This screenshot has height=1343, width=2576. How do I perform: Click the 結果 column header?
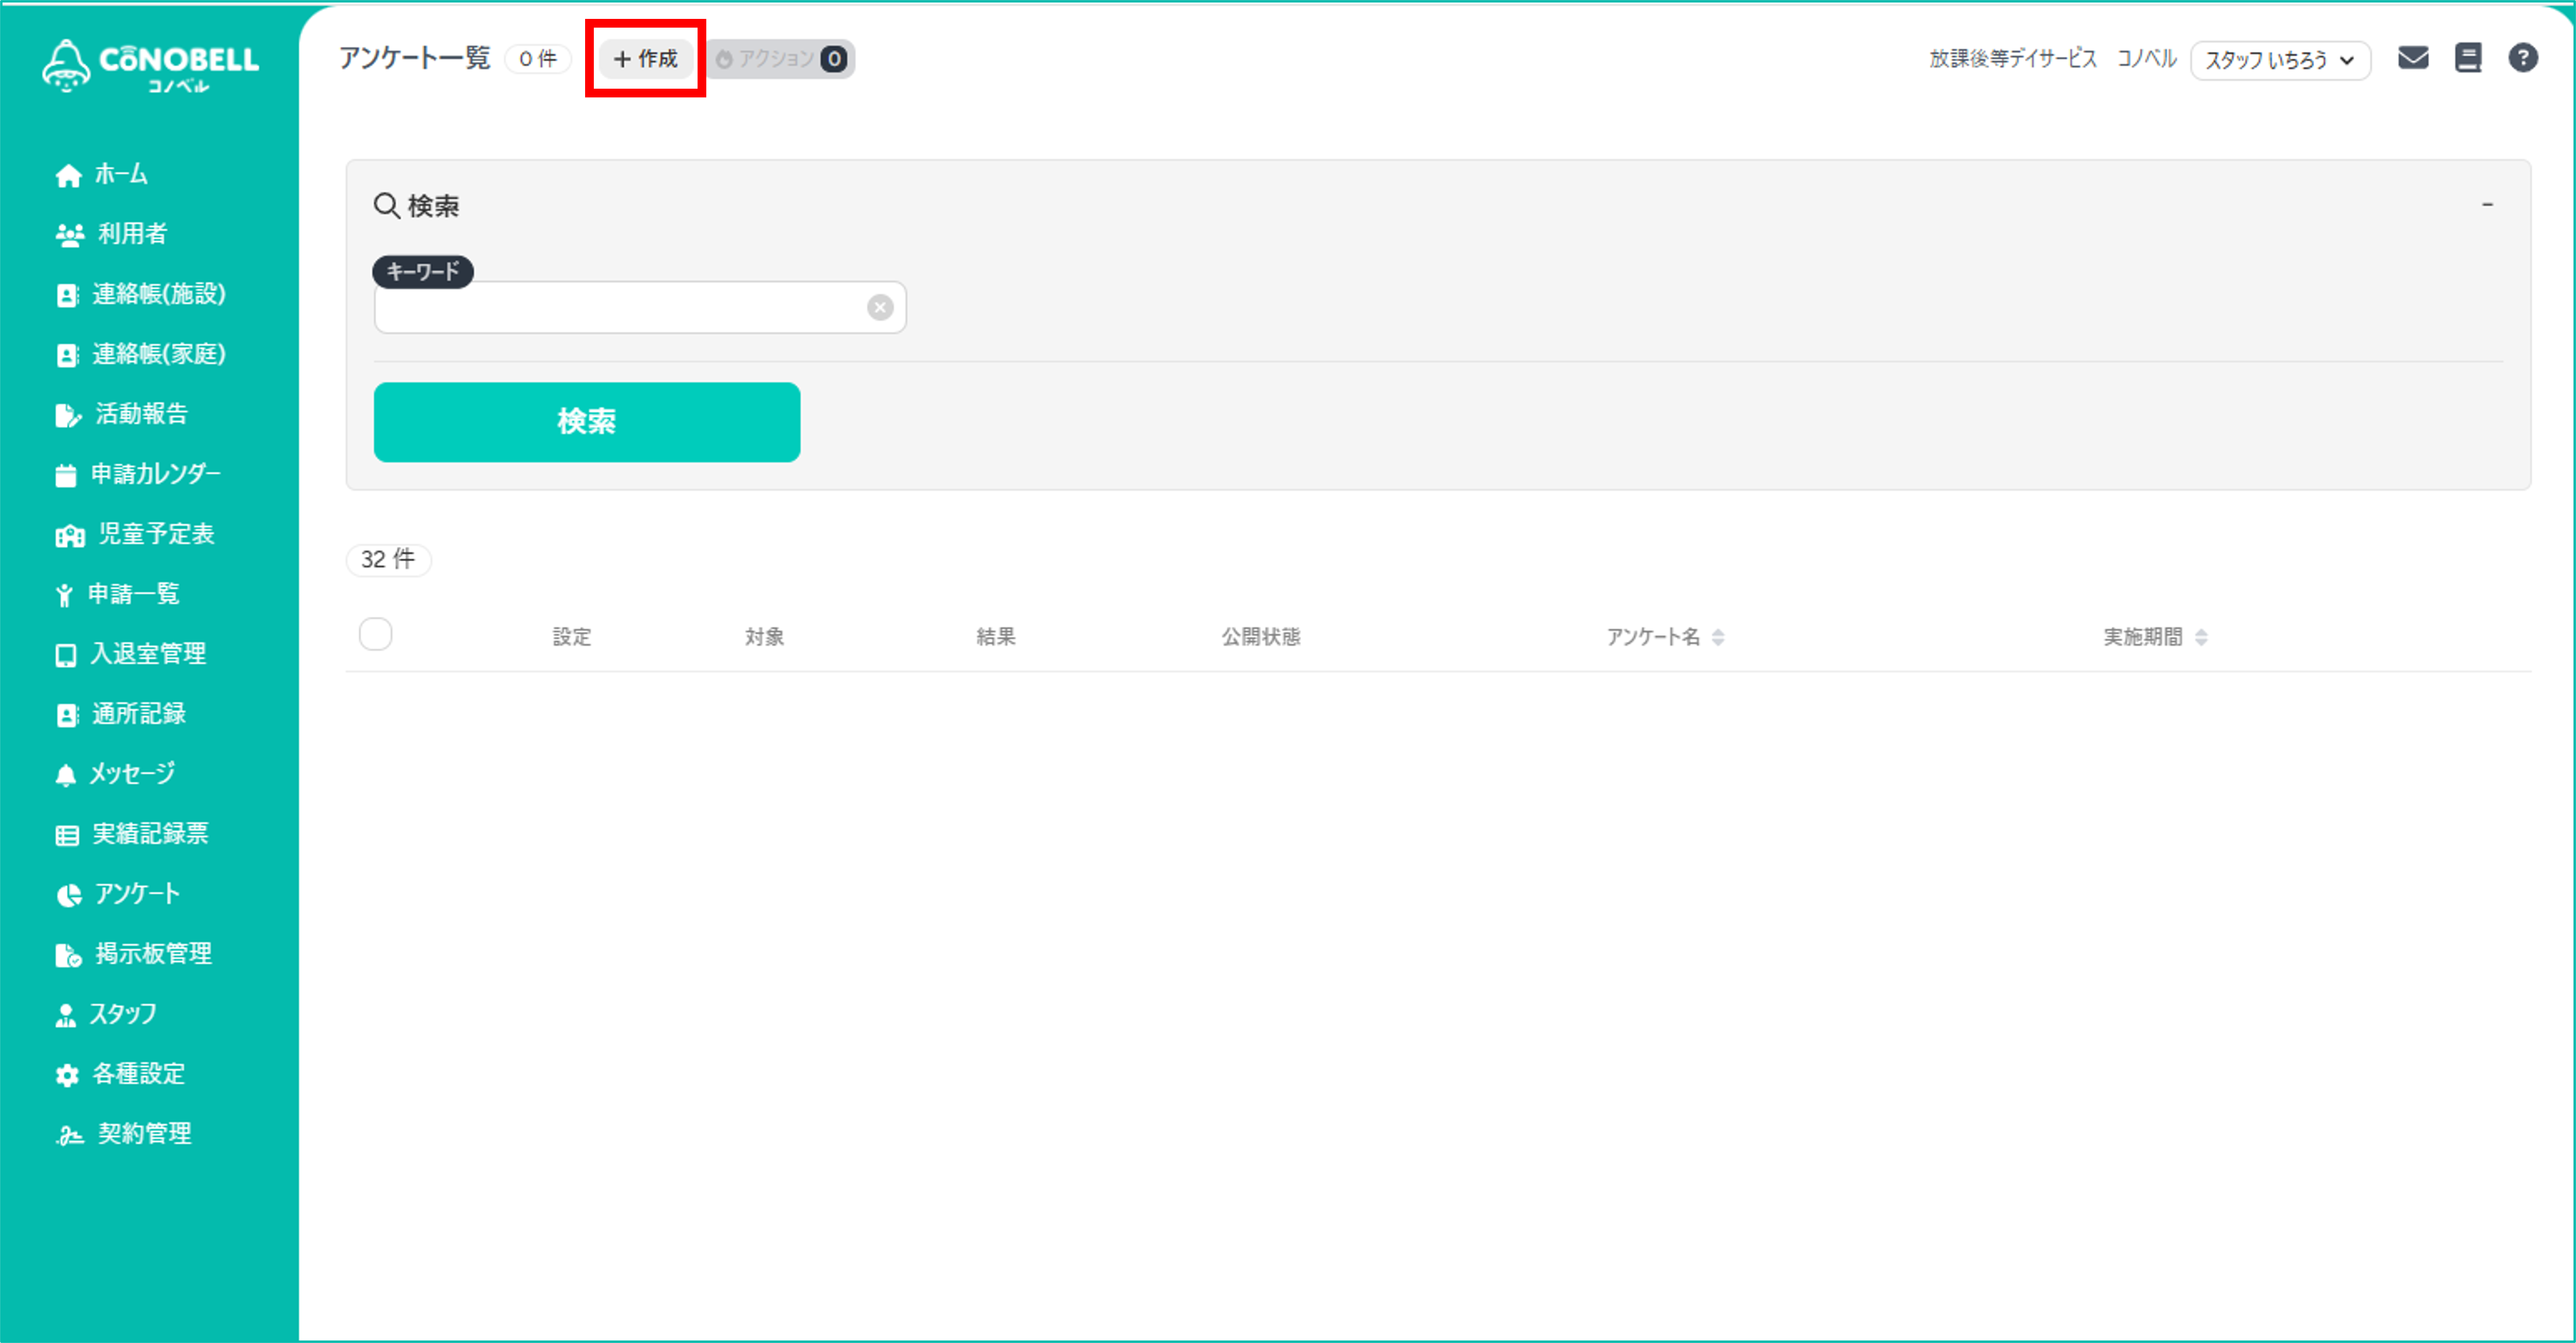[996, 637]
